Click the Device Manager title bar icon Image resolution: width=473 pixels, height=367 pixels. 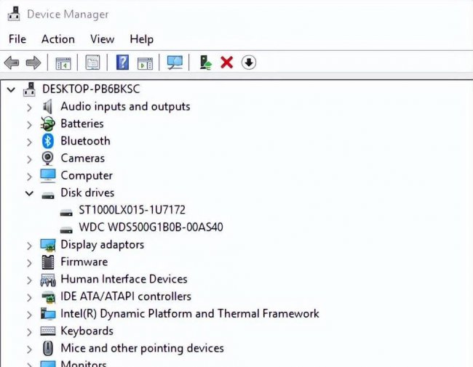[14, 14]
